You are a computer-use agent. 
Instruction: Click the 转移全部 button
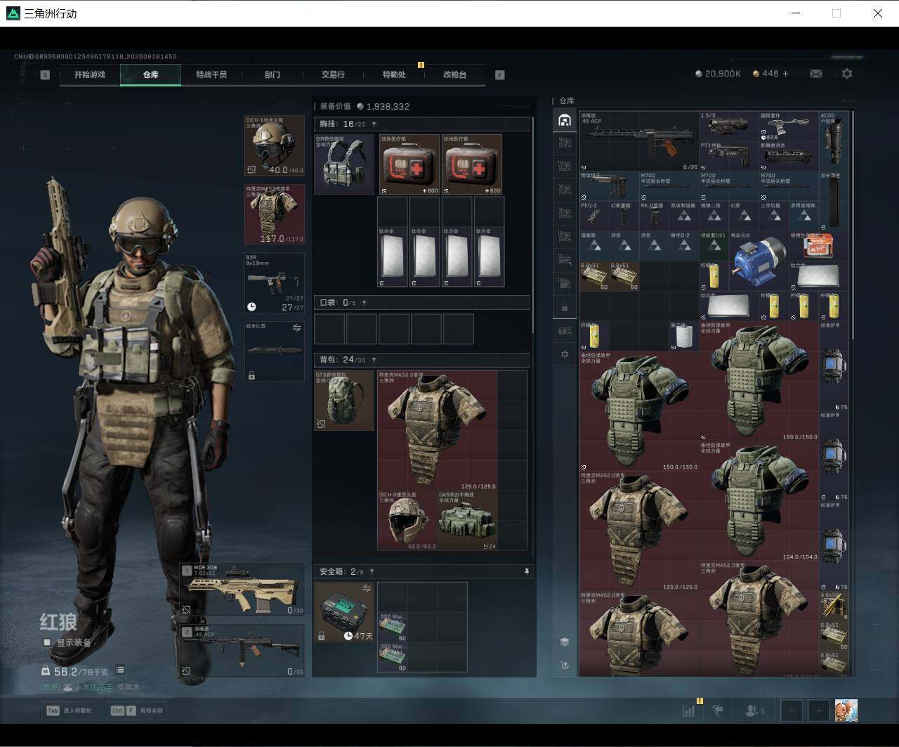137,710
